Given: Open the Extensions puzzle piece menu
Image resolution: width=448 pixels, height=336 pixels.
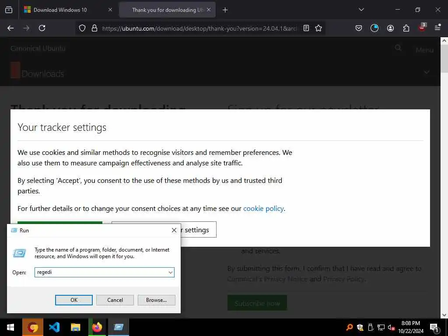Looking at the screenshot, I should click(x=406, y=28).
